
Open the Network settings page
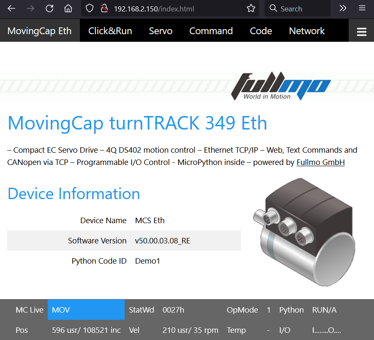point(307,31)
